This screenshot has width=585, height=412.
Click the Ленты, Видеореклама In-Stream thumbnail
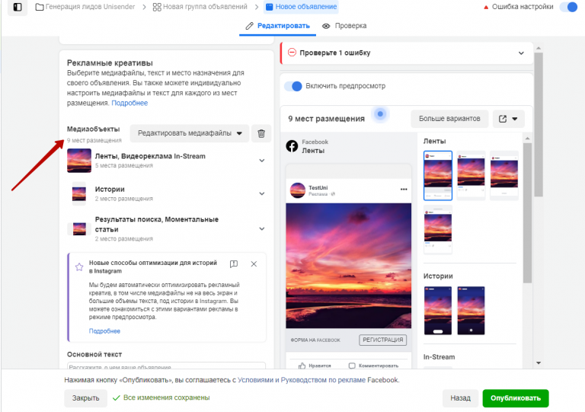tap(79, 161)
